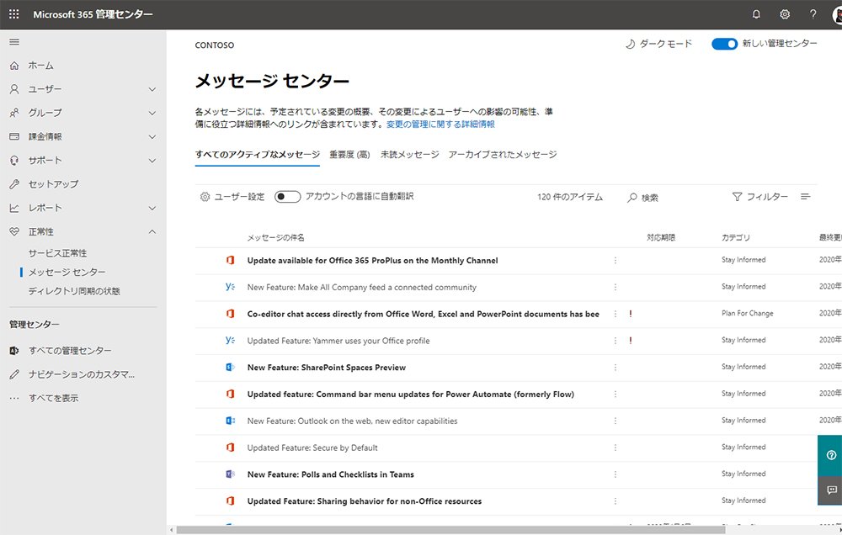Toggle アカウントの言語に自動翻訳 switch
The image size is (842, 535).
tap(287, 197)
